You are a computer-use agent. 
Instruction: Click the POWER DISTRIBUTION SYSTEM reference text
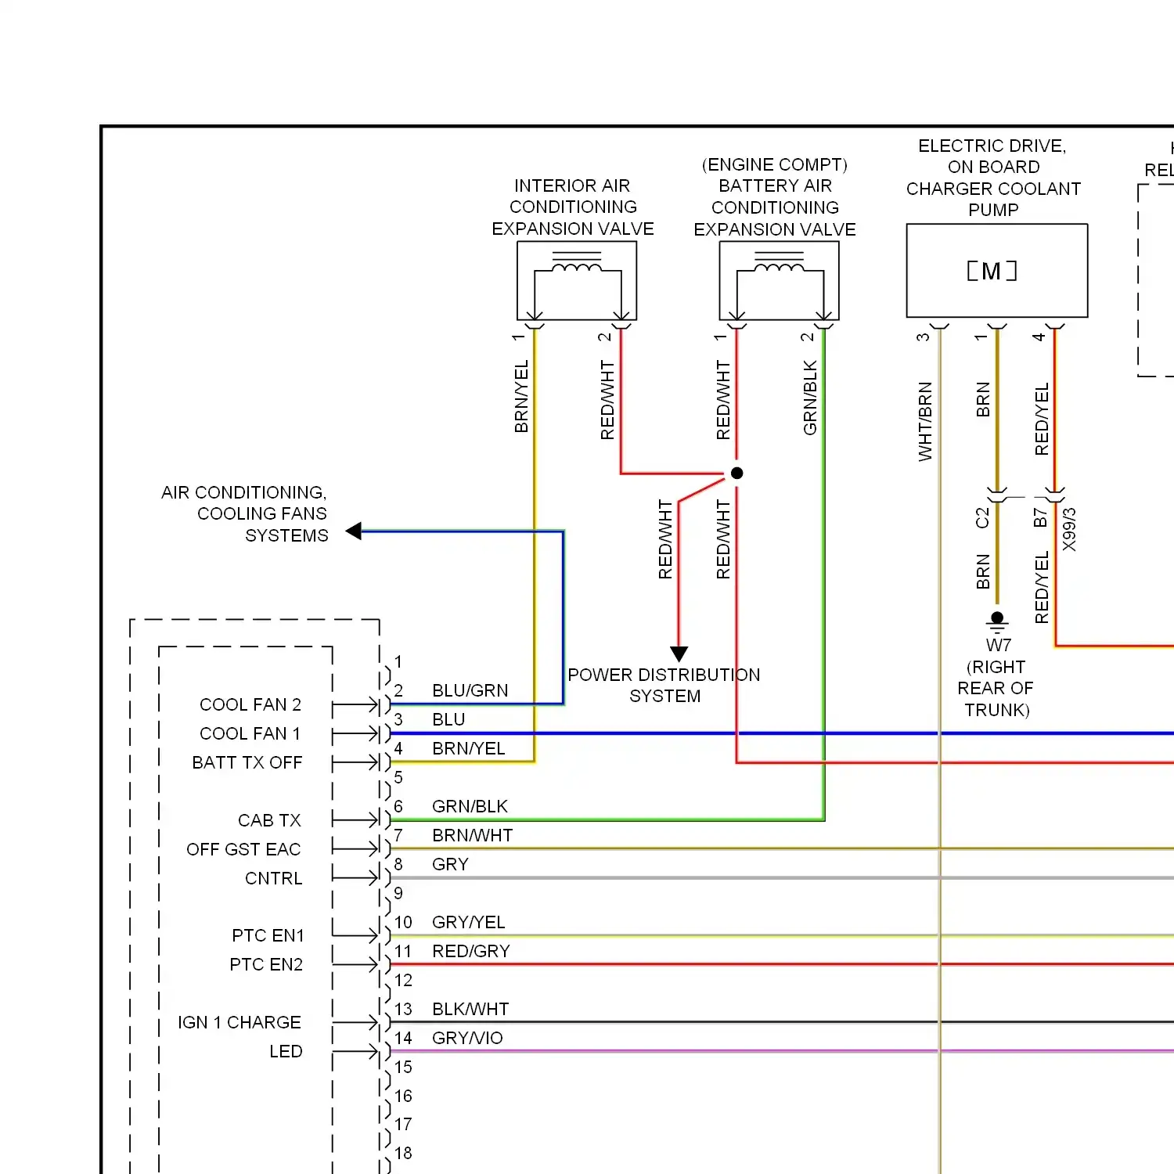coord(664,686)
